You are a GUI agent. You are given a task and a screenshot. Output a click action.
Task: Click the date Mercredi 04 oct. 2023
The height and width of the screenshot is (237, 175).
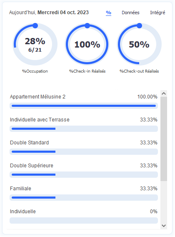63,13
